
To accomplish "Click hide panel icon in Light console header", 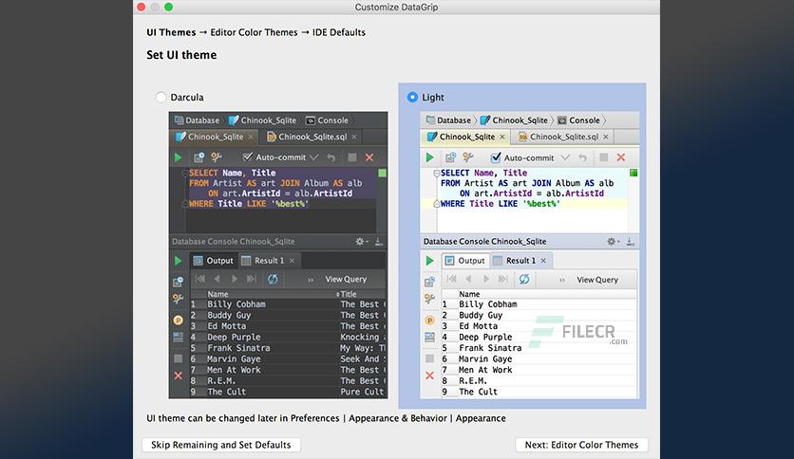I will pyautogui.click(x=631, y=242).
